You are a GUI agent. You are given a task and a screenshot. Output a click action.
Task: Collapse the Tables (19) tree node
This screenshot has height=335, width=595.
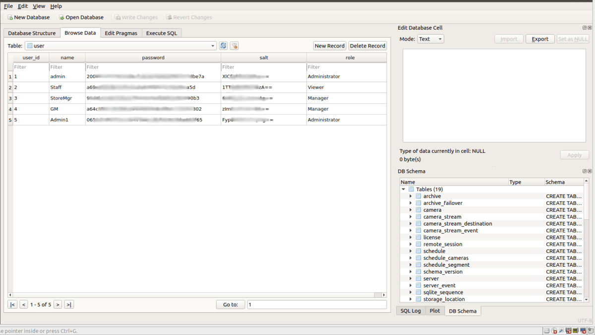(404, 190)
